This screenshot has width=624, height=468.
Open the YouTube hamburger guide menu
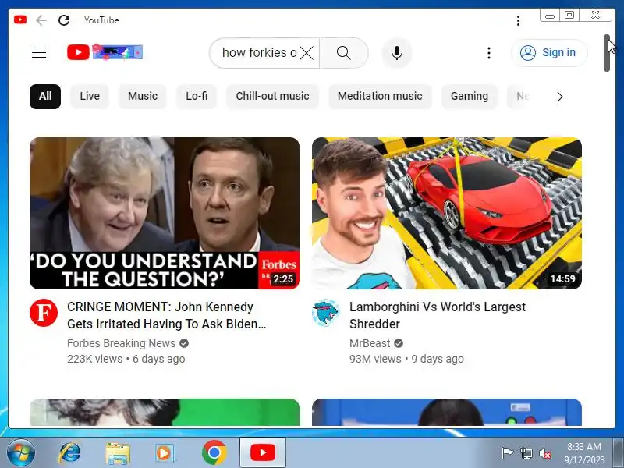pos(39,52)
